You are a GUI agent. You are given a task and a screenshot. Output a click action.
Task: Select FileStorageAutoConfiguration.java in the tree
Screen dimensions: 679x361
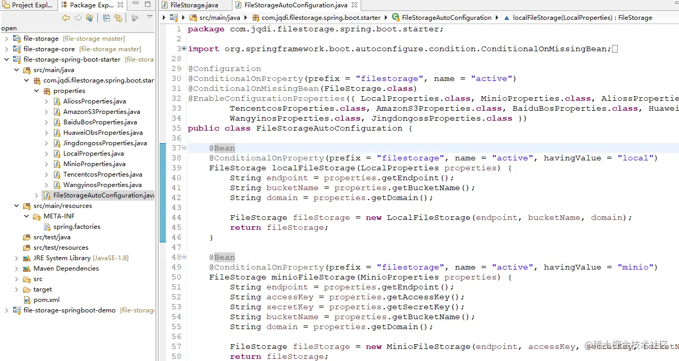[99, 195]
